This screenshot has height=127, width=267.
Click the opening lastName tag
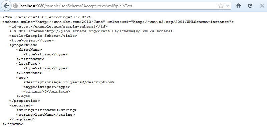[28, 64]
